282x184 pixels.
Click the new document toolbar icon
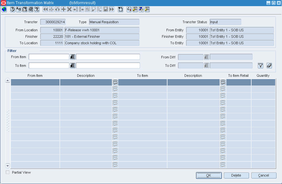(120, 9)
